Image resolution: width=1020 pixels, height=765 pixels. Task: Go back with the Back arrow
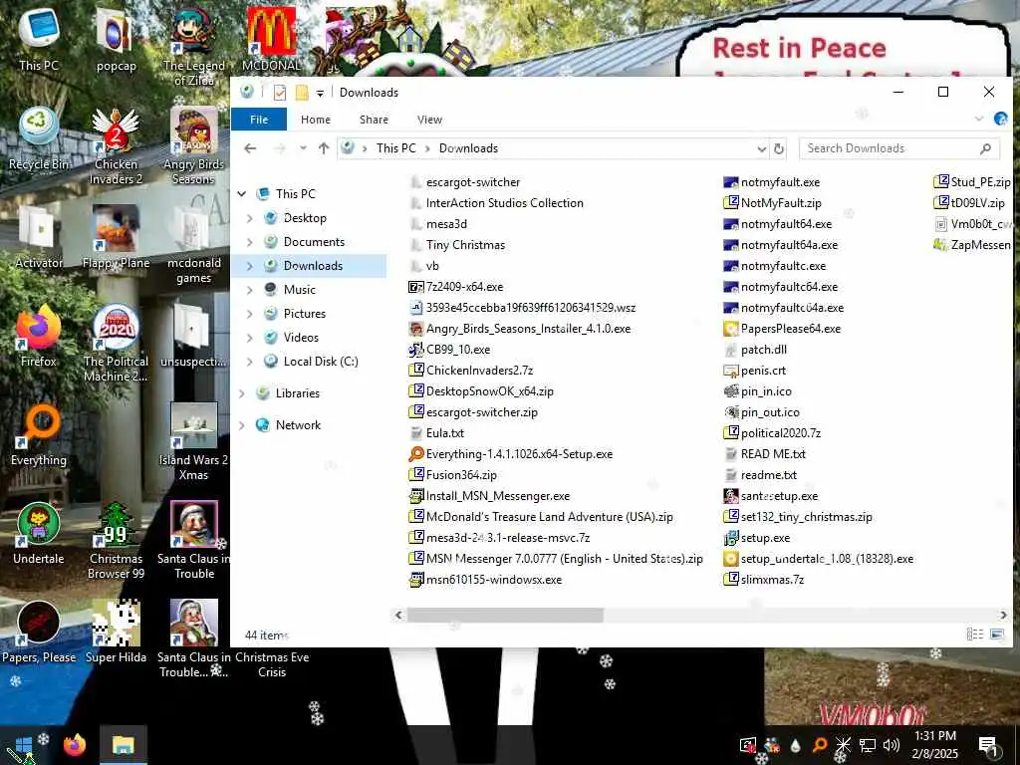coord(250,148)
